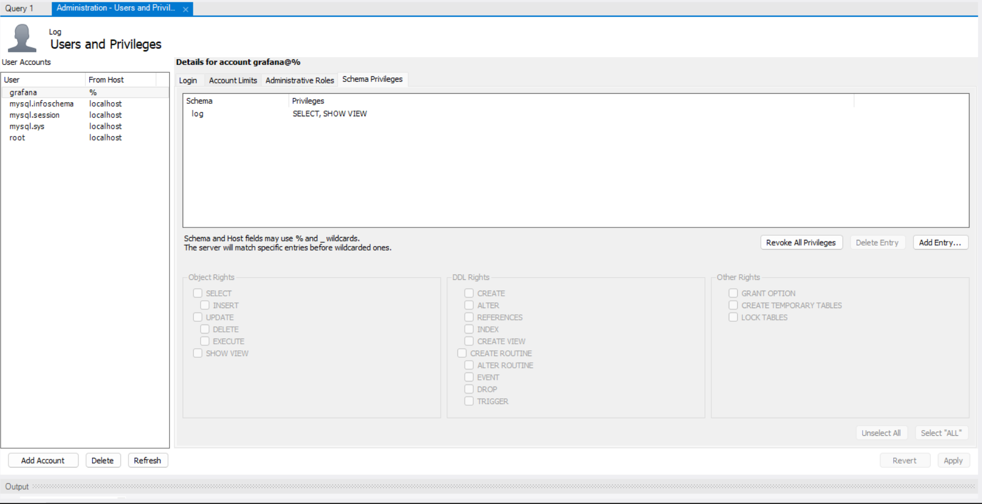Select the mysql.session user row
This screenshot has height=504, width=982.
[85, 115]
